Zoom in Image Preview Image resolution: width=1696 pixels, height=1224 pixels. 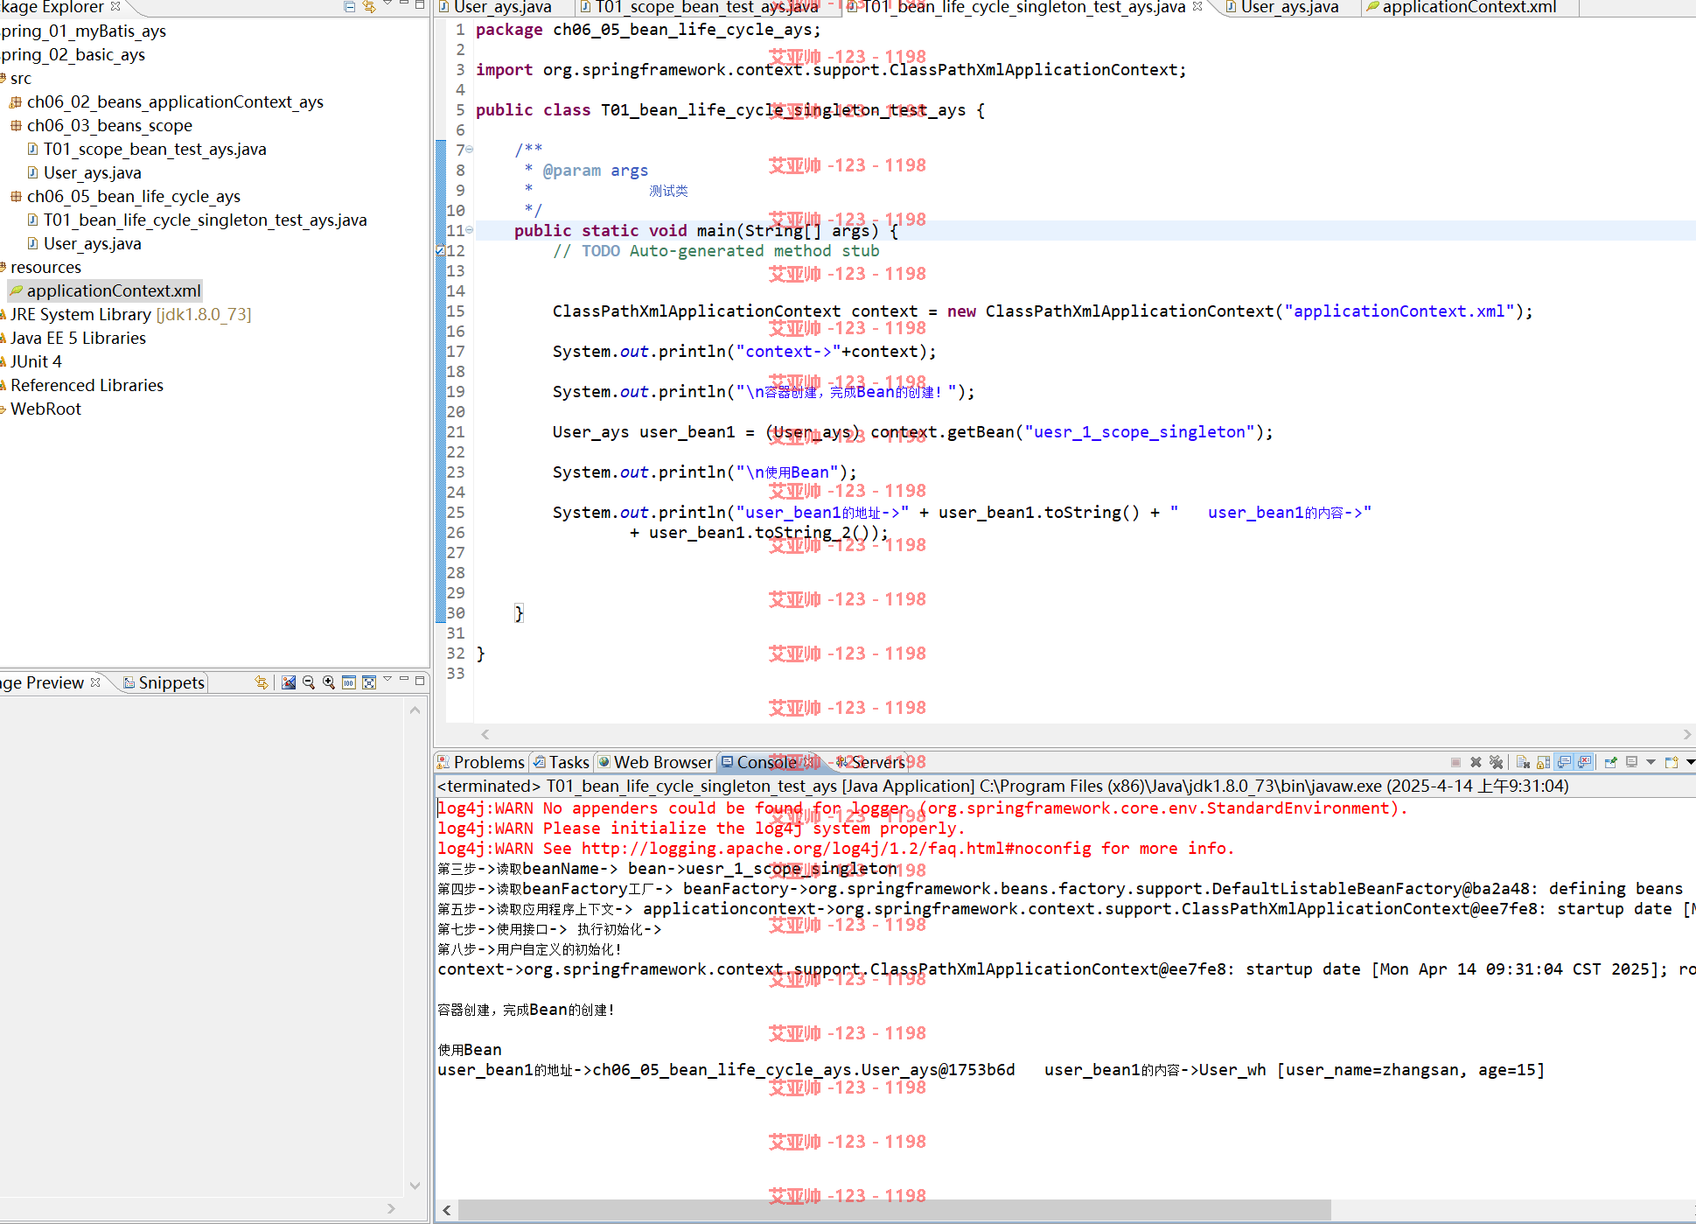(329, 682)
